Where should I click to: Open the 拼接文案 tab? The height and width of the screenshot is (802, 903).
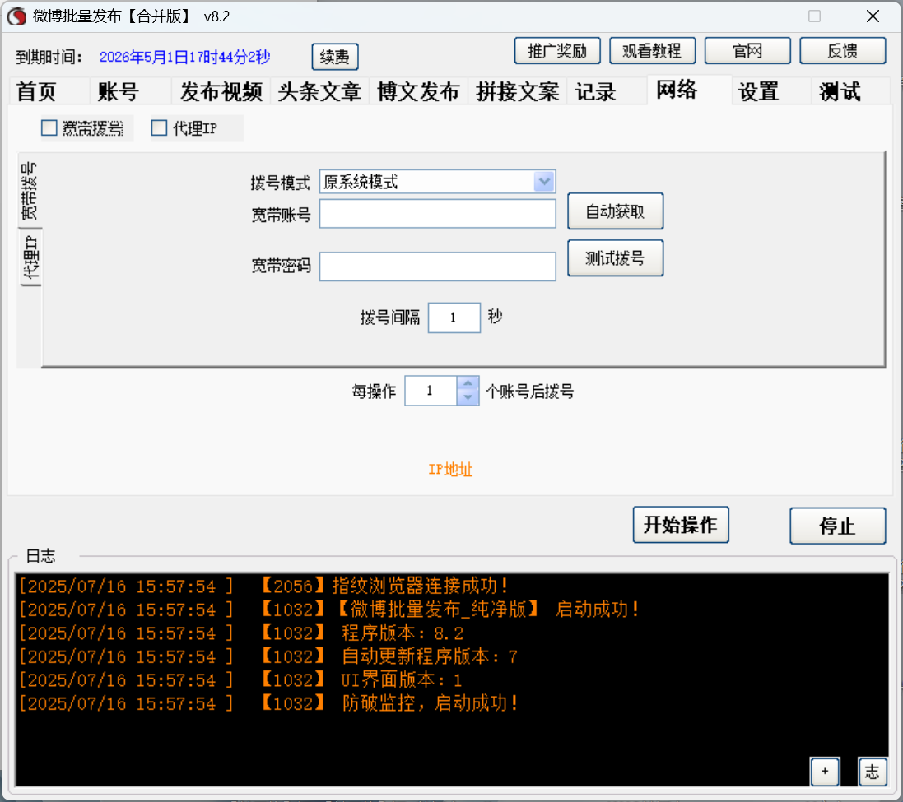click(518, 91)
